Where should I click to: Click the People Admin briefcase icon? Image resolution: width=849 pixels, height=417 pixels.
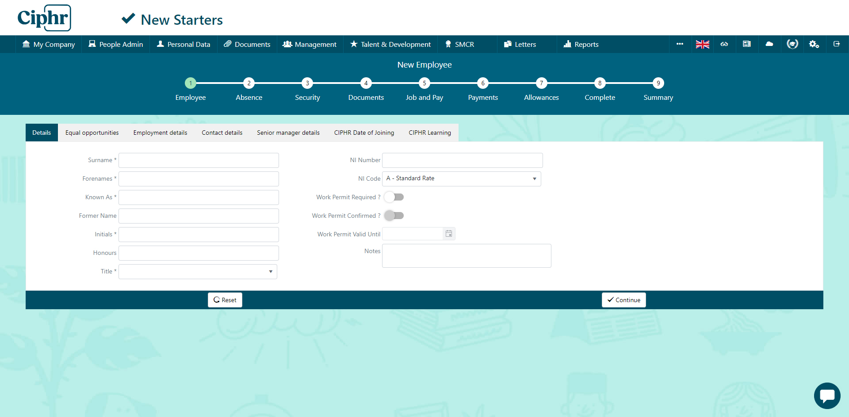coord(92,44)
